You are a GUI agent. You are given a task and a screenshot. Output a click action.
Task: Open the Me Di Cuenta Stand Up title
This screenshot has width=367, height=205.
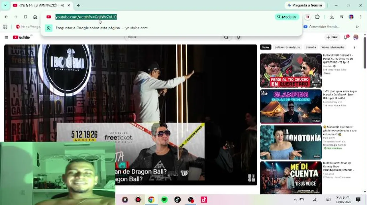tap(338, 166)
